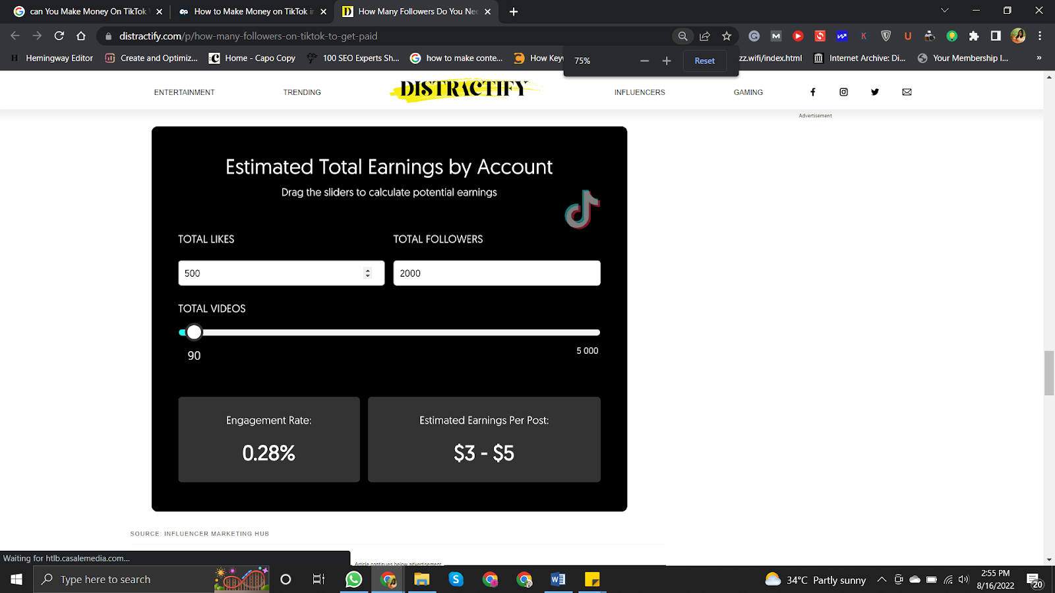Click the Total Videos slider handle
The height and width of the screenshot is (593, 1055).
(x=194, y=333)
